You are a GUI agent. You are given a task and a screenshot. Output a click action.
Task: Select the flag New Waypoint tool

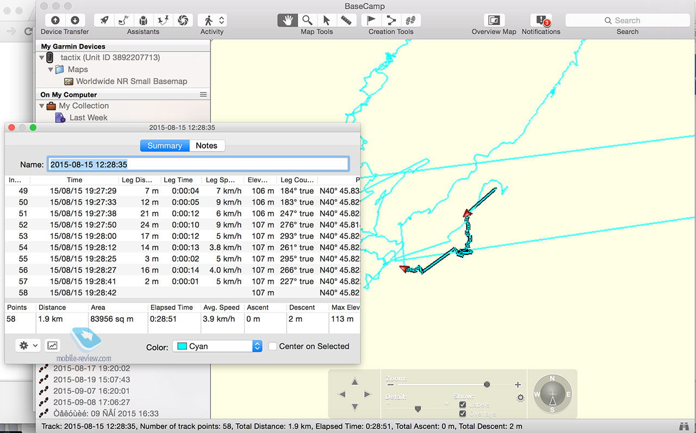(x=371, y=20)
